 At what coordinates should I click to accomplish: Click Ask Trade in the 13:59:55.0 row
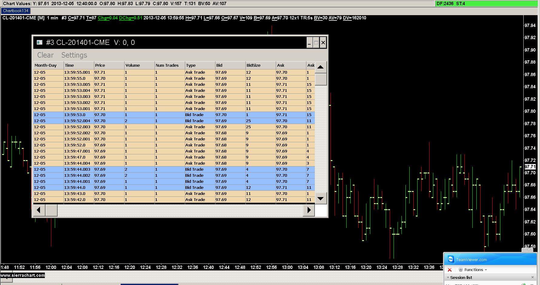[x=195, y=79]
